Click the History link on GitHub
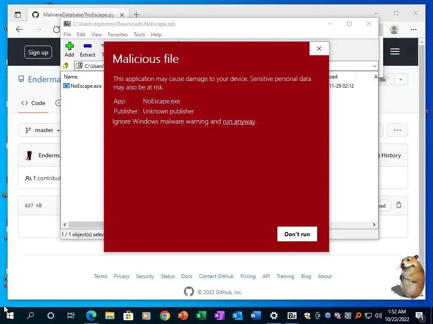This screenshot has width=433, height=324. click(x=391, y=155)
